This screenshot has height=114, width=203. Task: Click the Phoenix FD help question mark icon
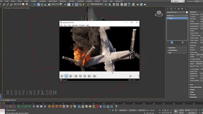click(x=116, y=106)
